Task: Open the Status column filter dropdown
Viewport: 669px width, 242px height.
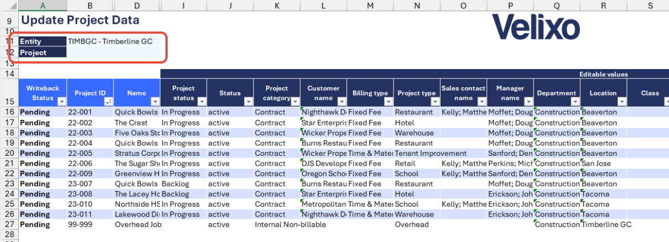Action: click(248, 102)
